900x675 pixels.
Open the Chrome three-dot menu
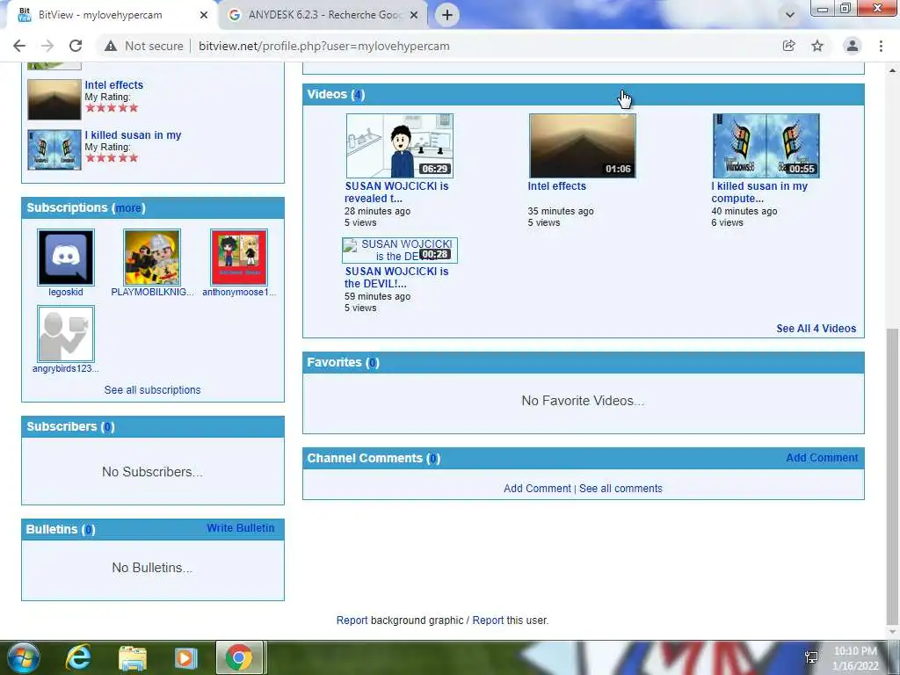point(881,46)
